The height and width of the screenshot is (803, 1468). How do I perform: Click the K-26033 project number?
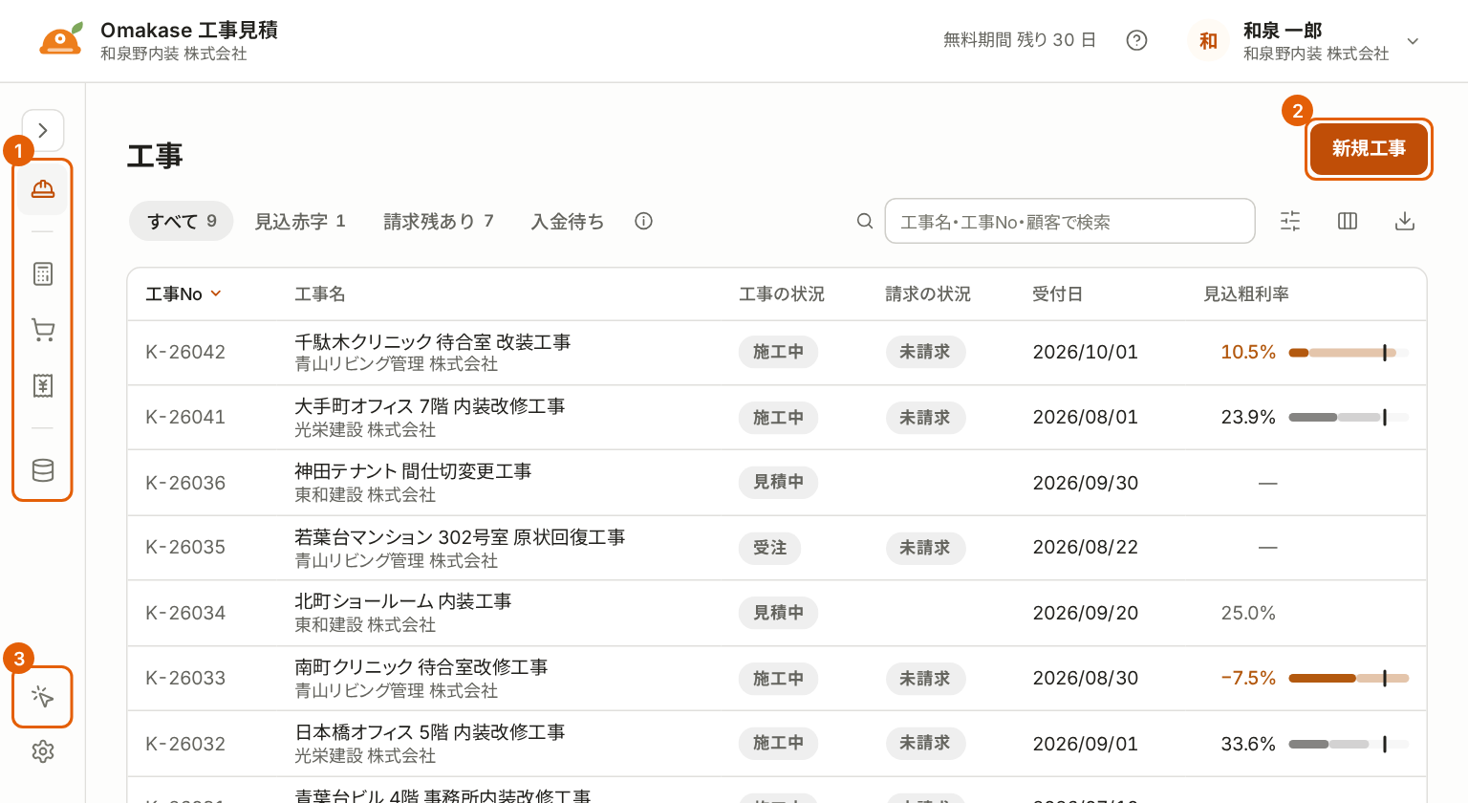tap(185, 678)
